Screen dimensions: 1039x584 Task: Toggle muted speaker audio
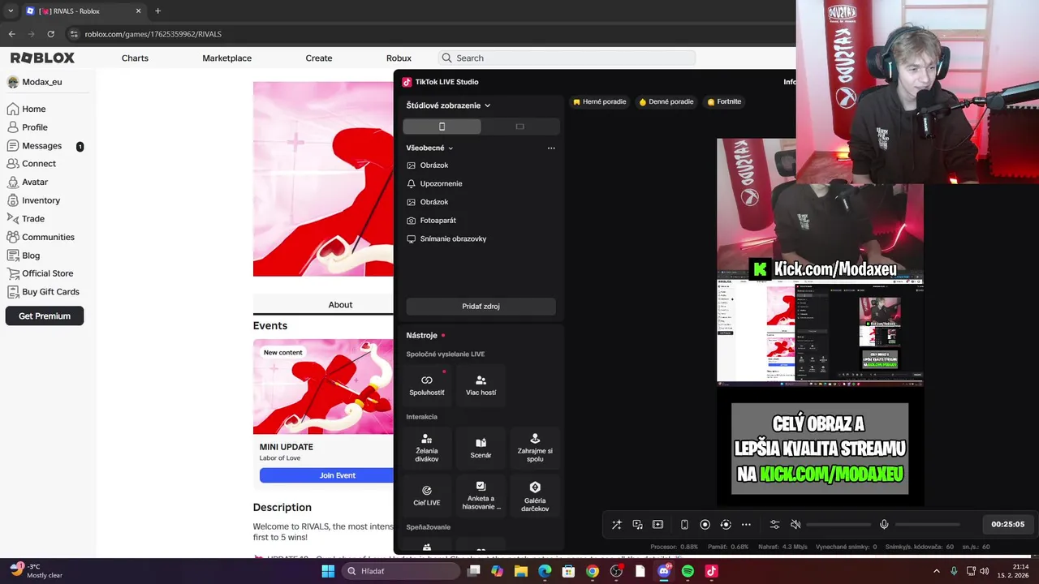(795, 525)
